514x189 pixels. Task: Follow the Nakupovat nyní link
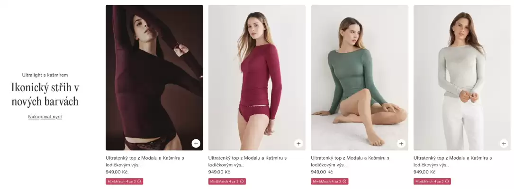pyautogui.click(x=45, y=117)
